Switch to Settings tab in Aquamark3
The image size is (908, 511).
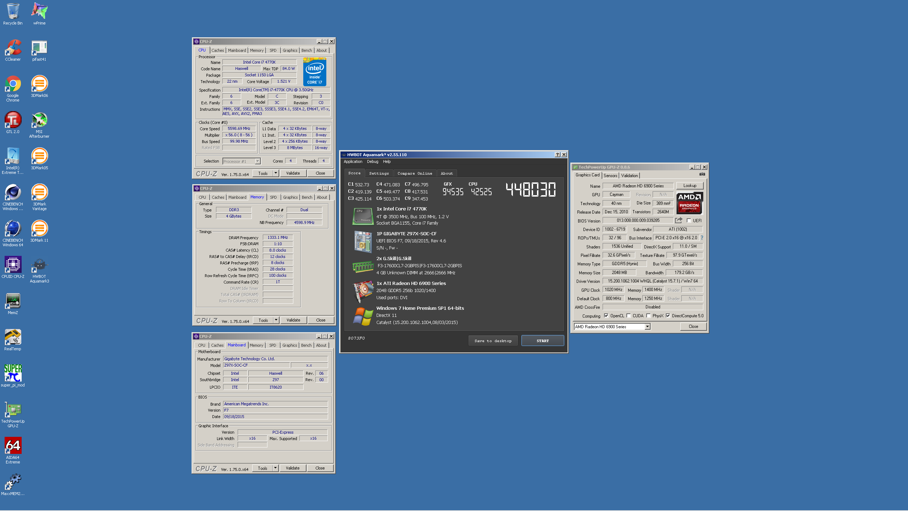pyautogui.click(x=379, y=173)
